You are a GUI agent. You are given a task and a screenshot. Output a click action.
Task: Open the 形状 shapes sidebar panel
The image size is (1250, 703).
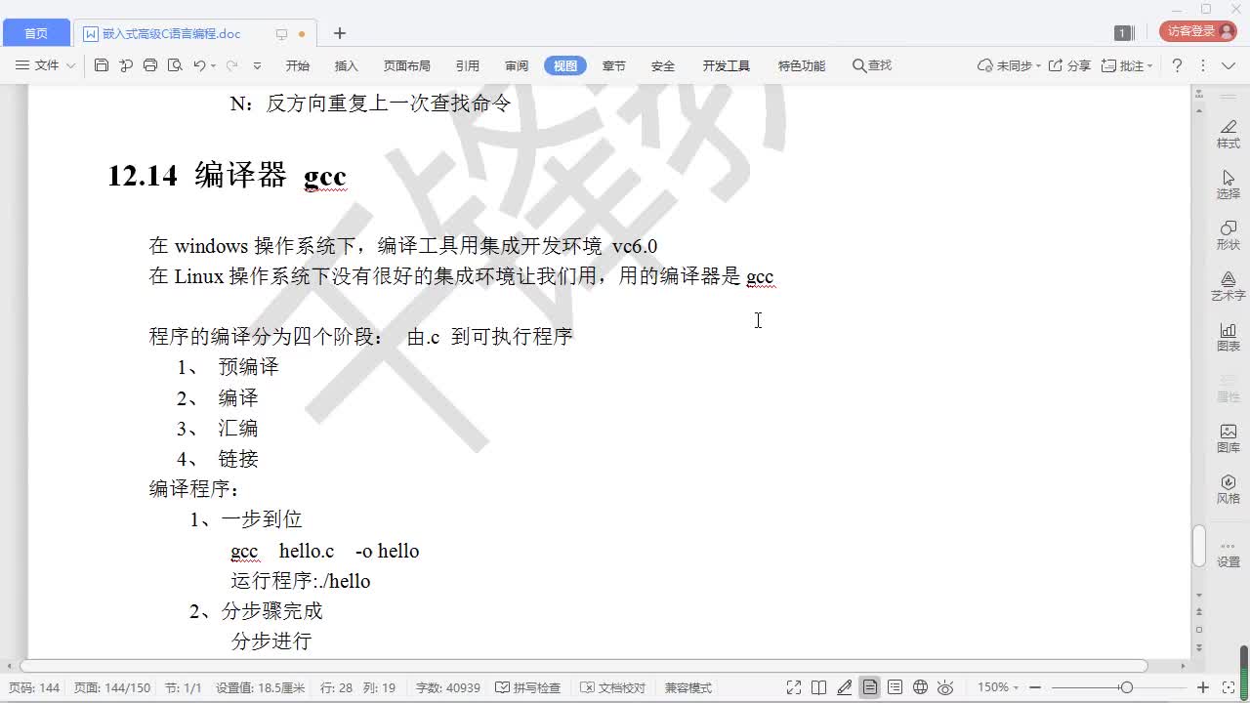[x=1229, y=235]
